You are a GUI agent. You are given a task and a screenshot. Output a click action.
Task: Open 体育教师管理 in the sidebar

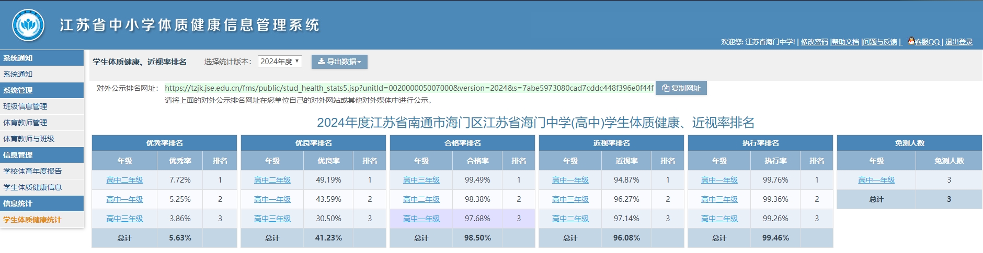coord(42,123)
